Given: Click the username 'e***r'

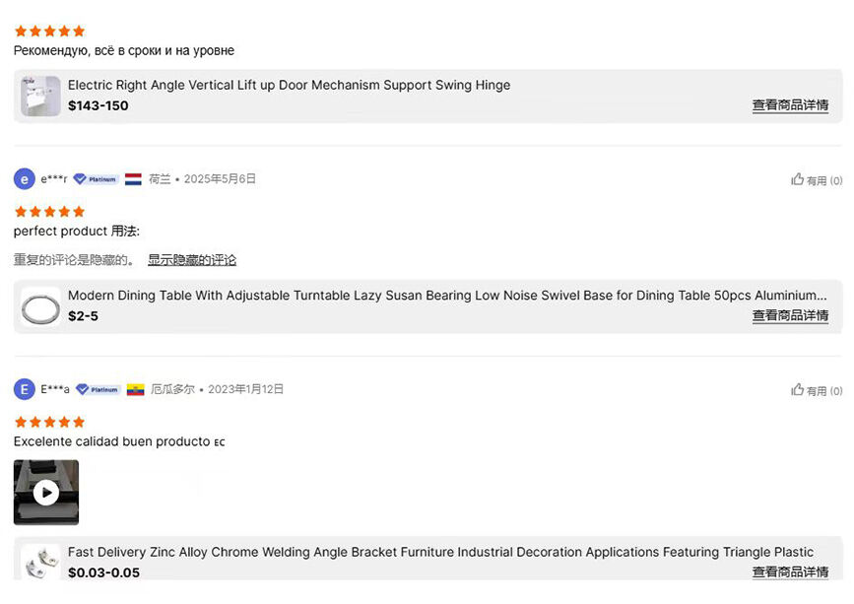Looking at the screenshot, I should (x=54, y=178).
